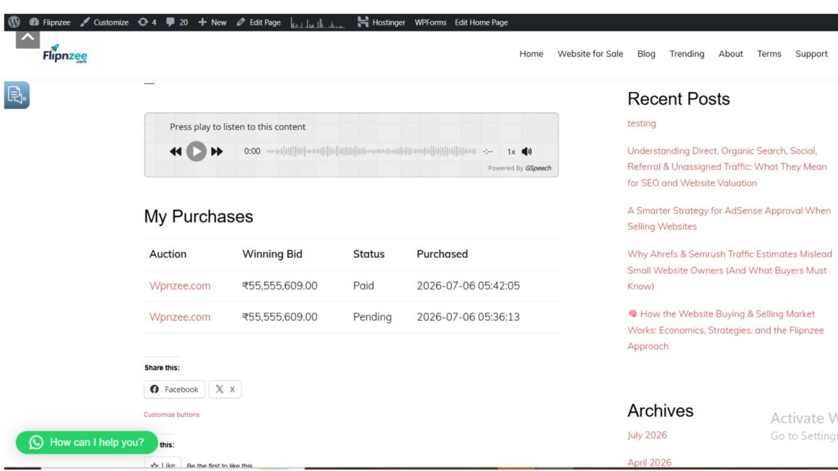This screenshot has width=838, height=471.
Task: Open Hostinger in the admin bar
Action: (x=381, y=22)
